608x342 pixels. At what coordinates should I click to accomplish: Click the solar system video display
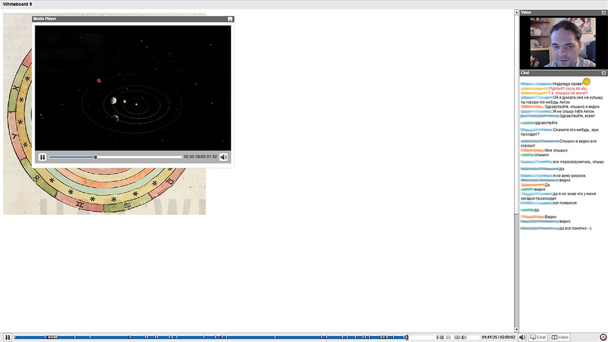[x=133, y=88]
